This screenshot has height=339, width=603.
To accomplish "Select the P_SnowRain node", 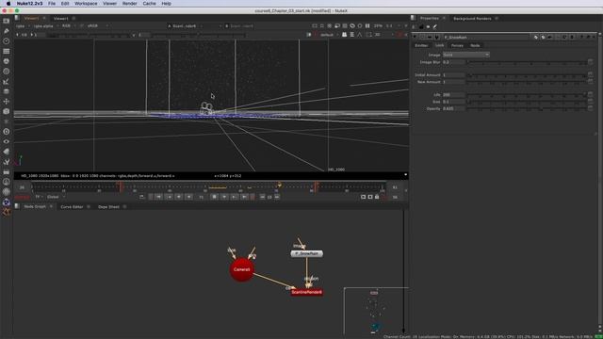I will click(x=306, y=253).
